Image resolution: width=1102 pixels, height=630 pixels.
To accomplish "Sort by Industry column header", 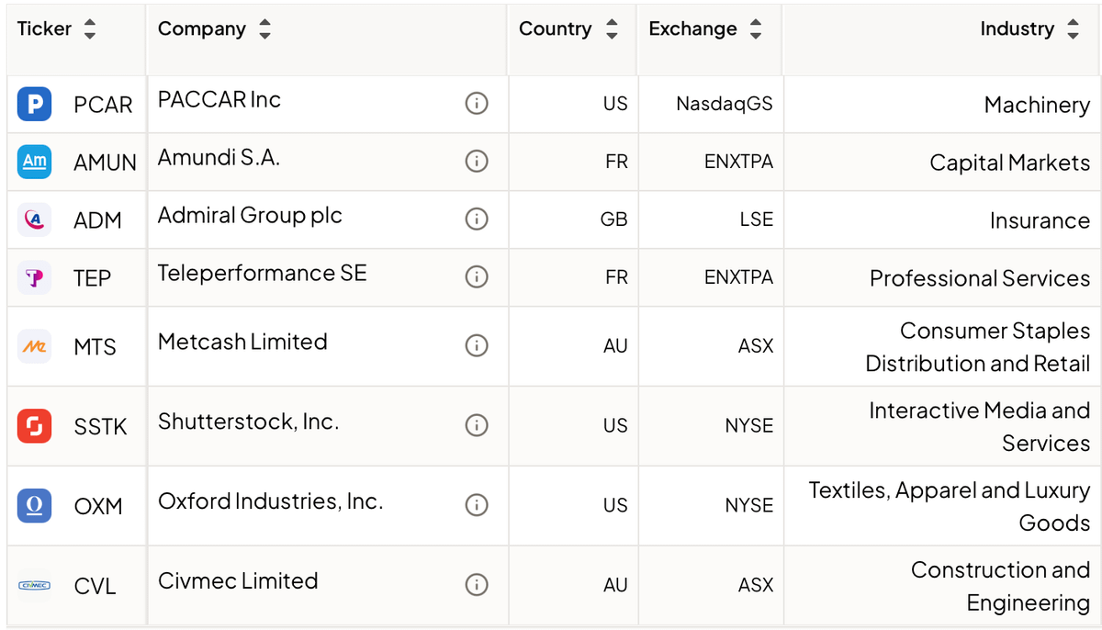I will click(1073, 29).
